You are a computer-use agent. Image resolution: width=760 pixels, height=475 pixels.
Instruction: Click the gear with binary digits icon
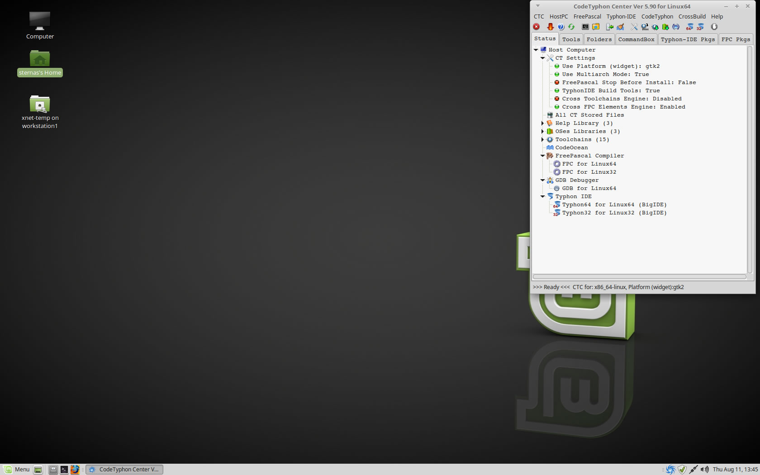click(x=645, y=27)
